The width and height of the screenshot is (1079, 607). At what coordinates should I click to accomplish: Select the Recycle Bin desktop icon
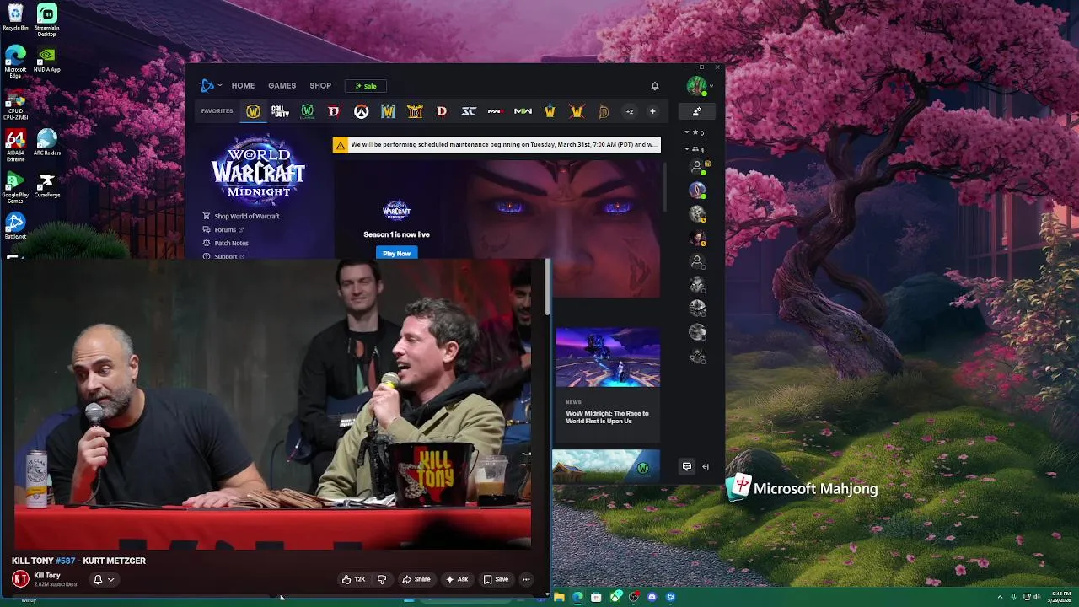click(x=15, y=18)
